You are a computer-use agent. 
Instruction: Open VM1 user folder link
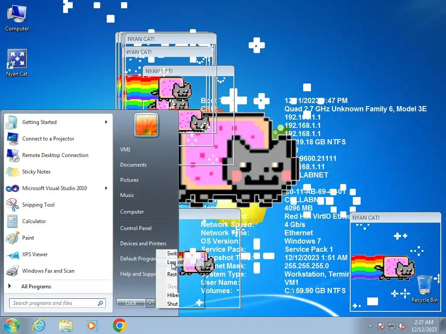125,150
